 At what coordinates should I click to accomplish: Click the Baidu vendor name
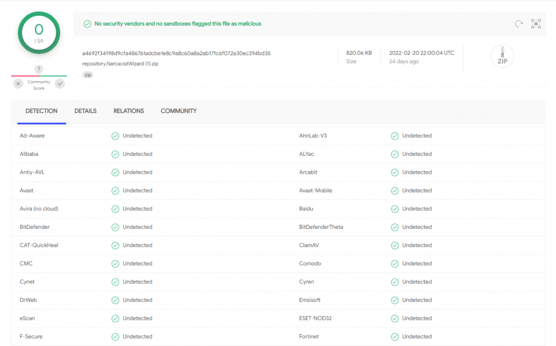click(306, 209)
